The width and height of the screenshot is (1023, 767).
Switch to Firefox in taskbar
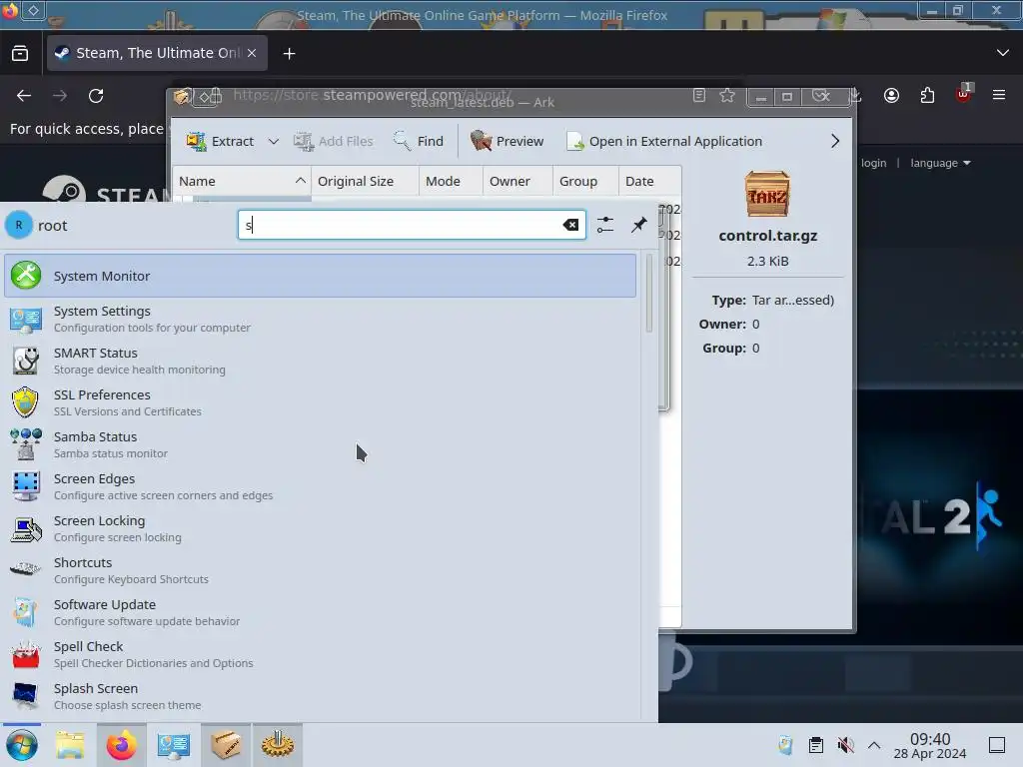coord(121,745)
